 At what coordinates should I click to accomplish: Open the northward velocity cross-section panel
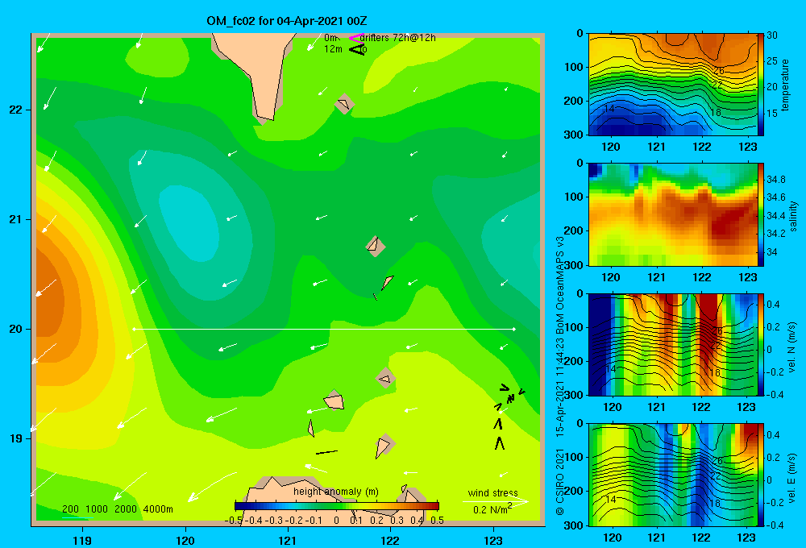click(x=672, y=345)
